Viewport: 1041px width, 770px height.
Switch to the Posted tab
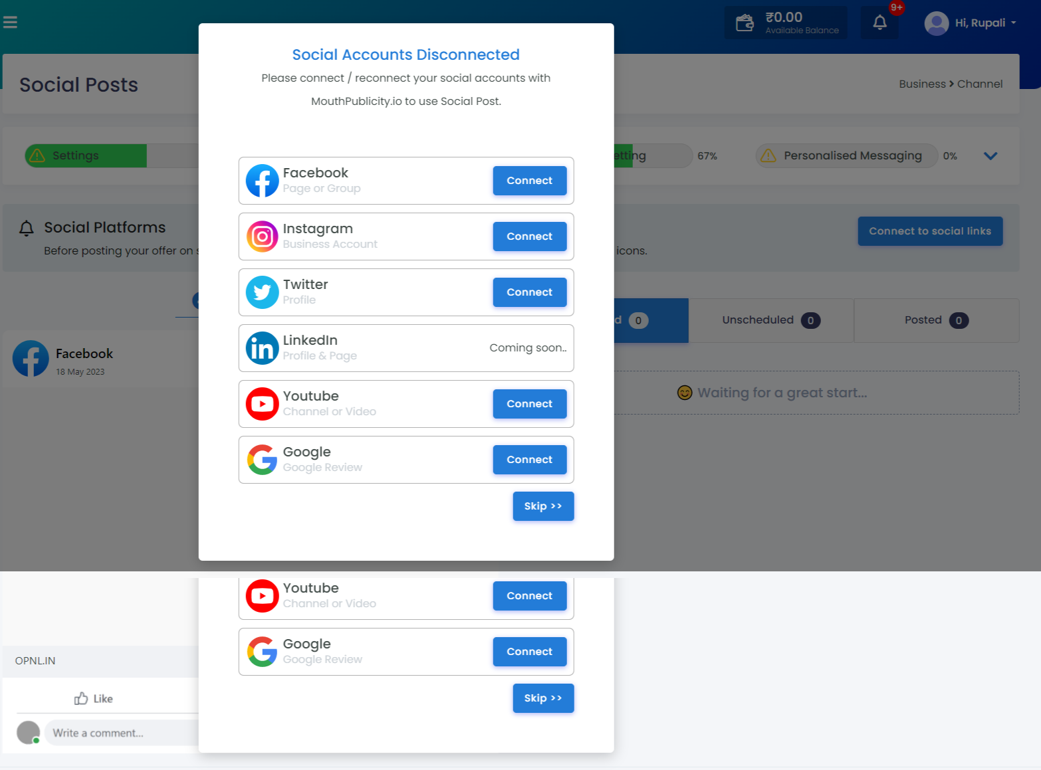(937, 320)
